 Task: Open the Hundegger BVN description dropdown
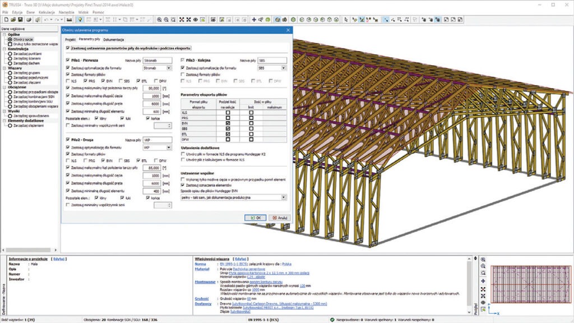click(284, 197)
